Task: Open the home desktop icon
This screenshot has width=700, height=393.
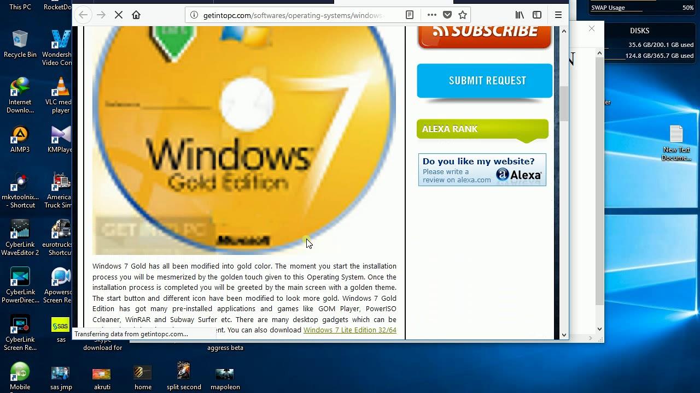Action: 143,377
